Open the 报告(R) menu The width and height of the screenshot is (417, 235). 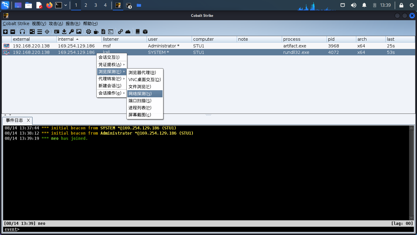73,24
